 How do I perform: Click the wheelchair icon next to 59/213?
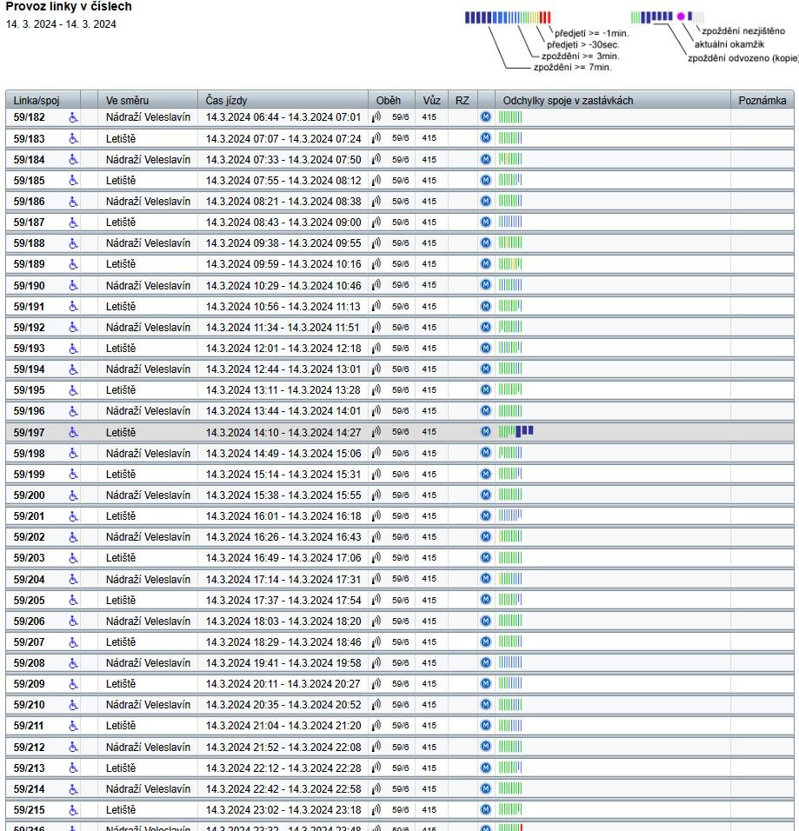tap(73, 768)
